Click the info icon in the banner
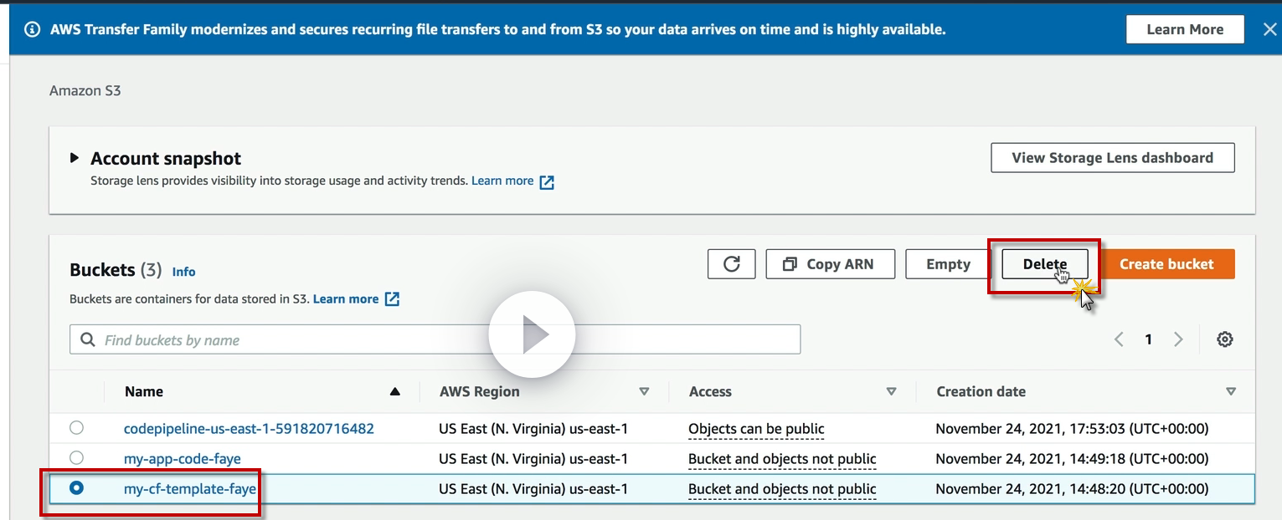This screenshot has height=520, width=1282. pyautogui.click(x=33, y=29)
